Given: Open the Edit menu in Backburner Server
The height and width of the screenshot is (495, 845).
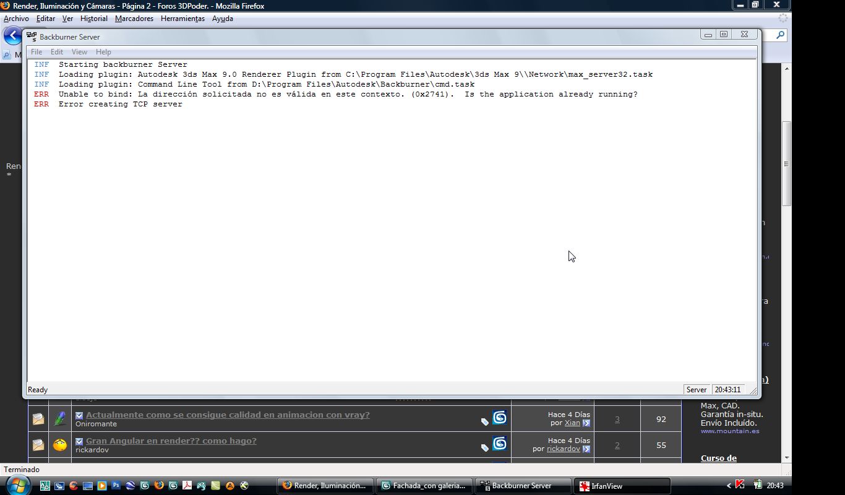Looking at the screenshot, I should coord(57,52).
